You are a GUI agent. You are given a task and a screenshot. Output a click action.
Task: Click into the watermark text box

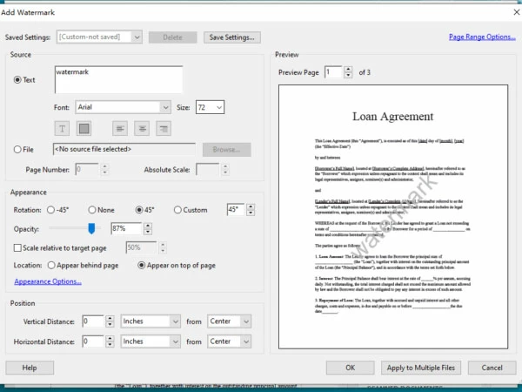118,79
